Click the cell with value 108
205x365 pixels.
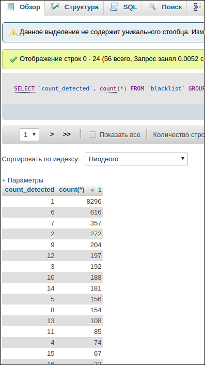(79, 321)
